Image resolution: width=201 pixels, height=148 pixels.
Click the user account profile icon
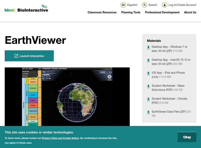[x=164, y=5]
